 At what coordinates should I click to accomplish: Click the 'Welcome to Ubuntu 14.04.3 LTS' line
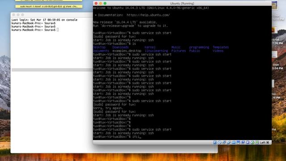[x=151, y=8]
